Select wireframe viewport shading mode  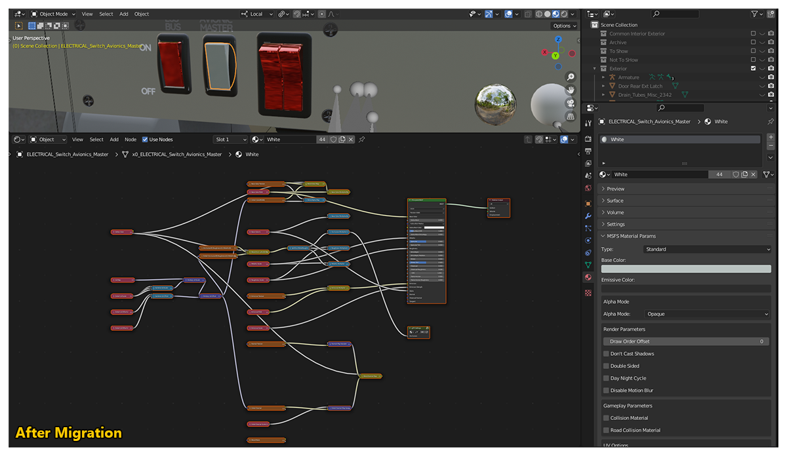pyautogui.click(x=538, y=14)
